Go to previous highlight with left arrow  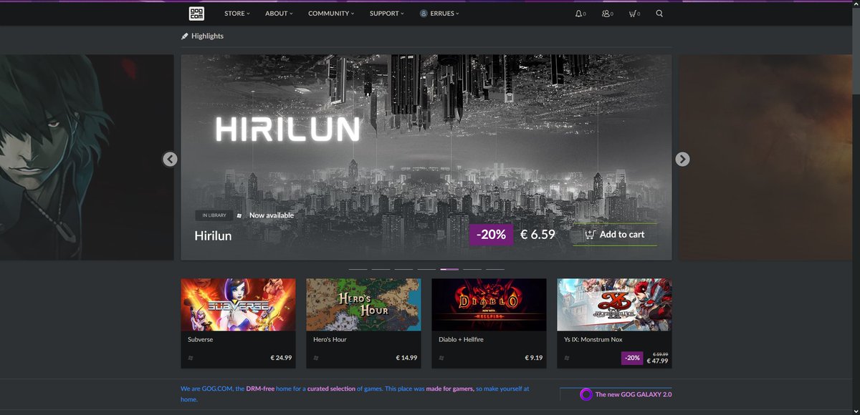(170, 159)
